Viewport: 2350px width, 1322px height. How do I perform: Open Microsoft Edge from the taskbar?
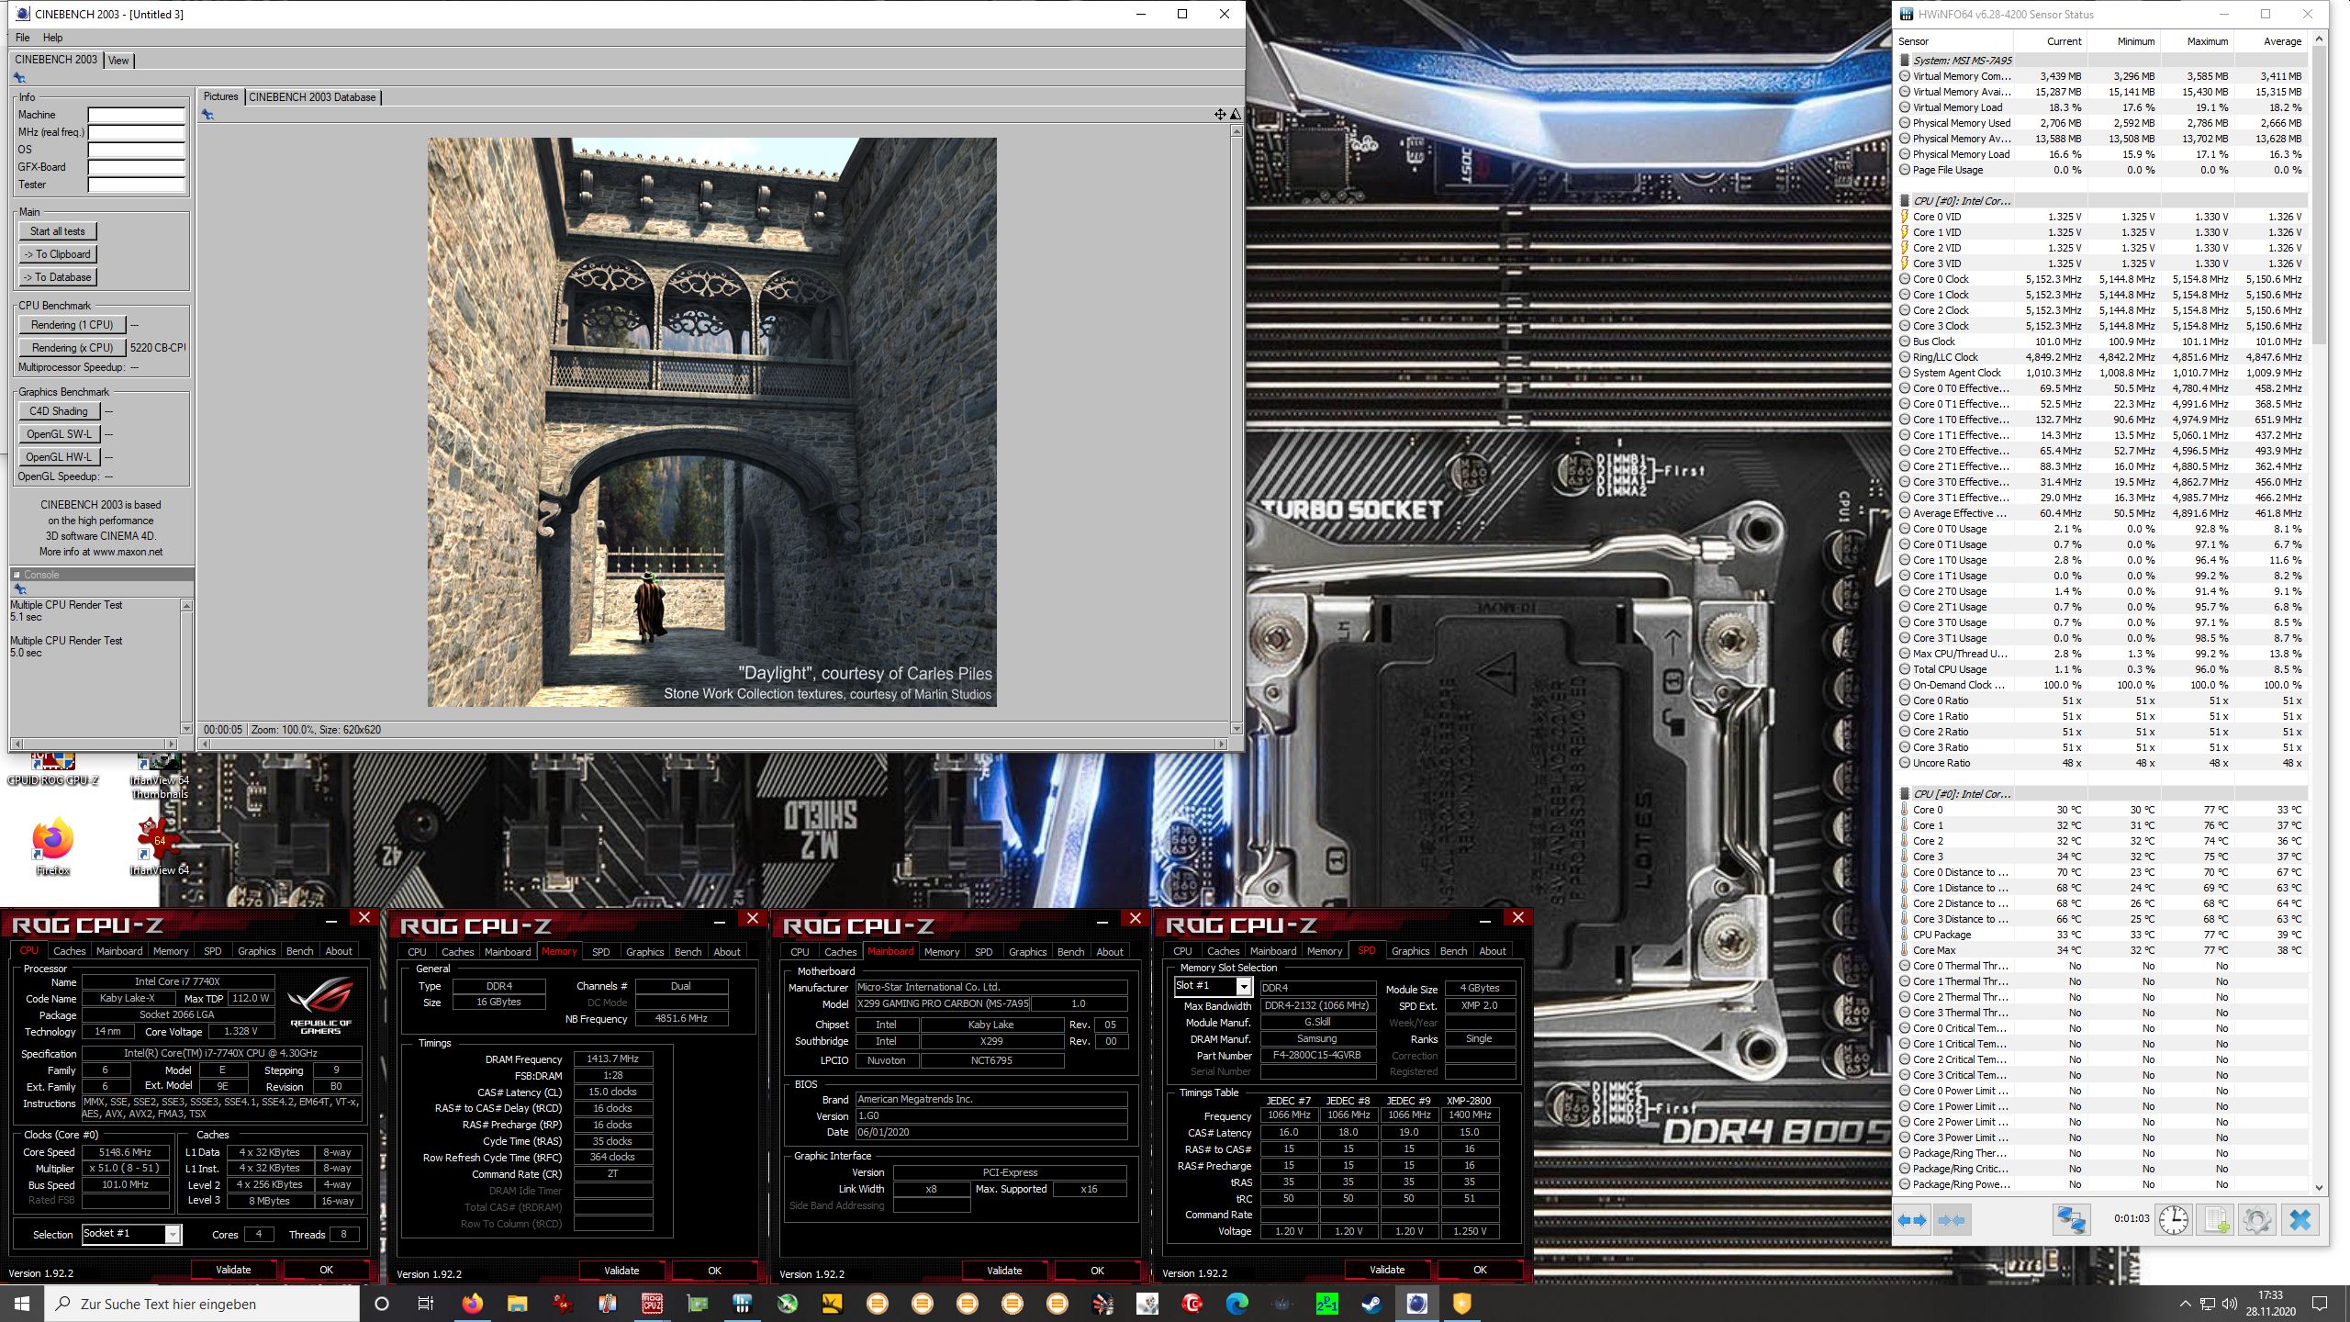click(x=1237, y=1304)
